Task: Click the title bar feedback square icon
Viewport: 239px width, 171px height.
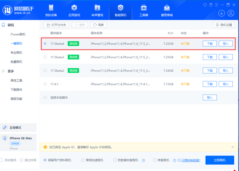Action: (210, 5)
